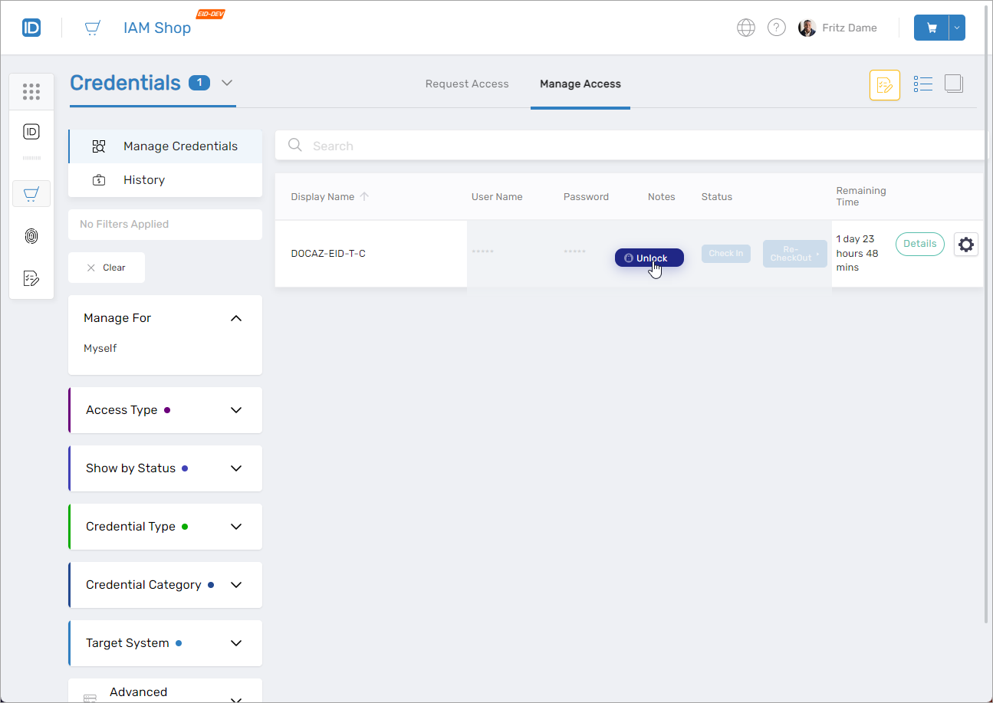Expand the Access Type filter
The width and height of the screenshot is (993, 703).
236,410
